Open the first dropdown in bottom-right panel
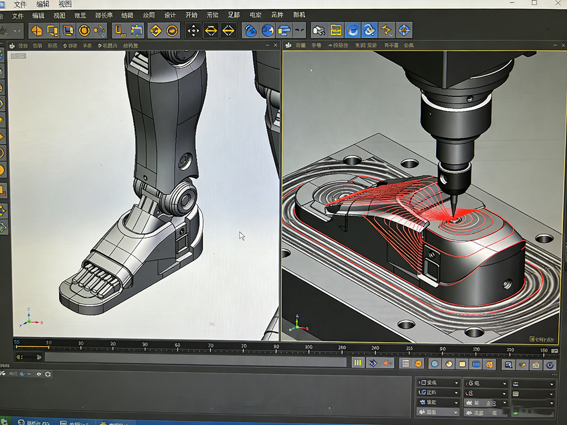The height and width of the screenshot is (425, 567). click(439, 383)
